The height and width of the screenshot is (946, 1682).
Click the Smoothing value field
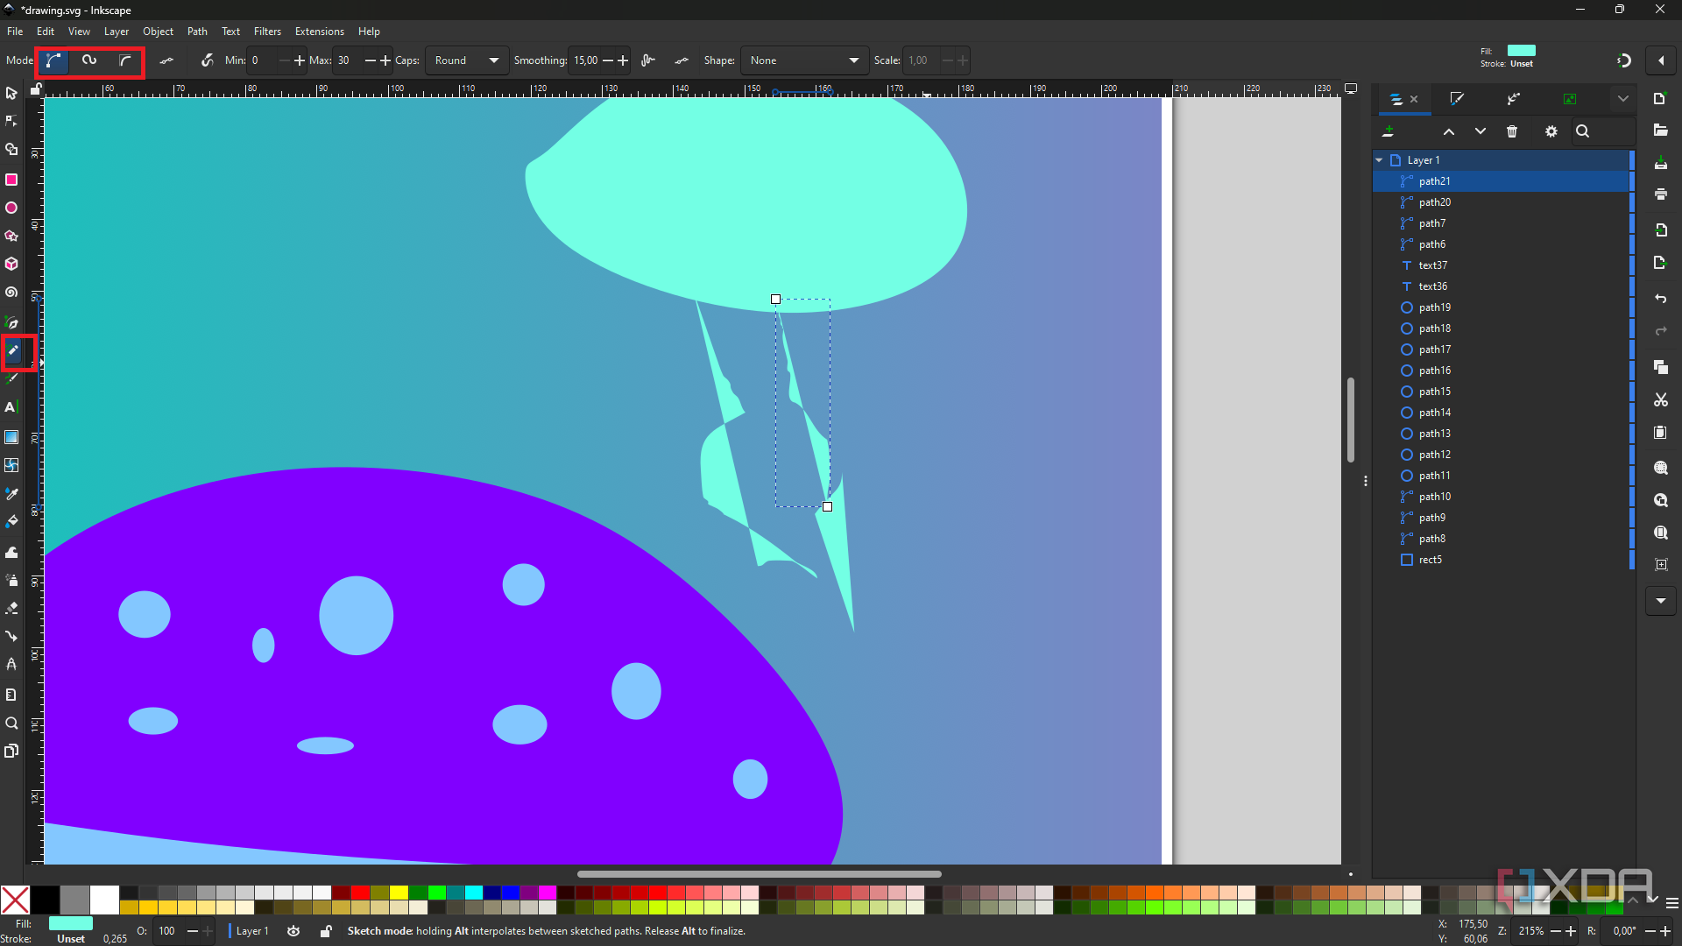(x=585, y=60)
